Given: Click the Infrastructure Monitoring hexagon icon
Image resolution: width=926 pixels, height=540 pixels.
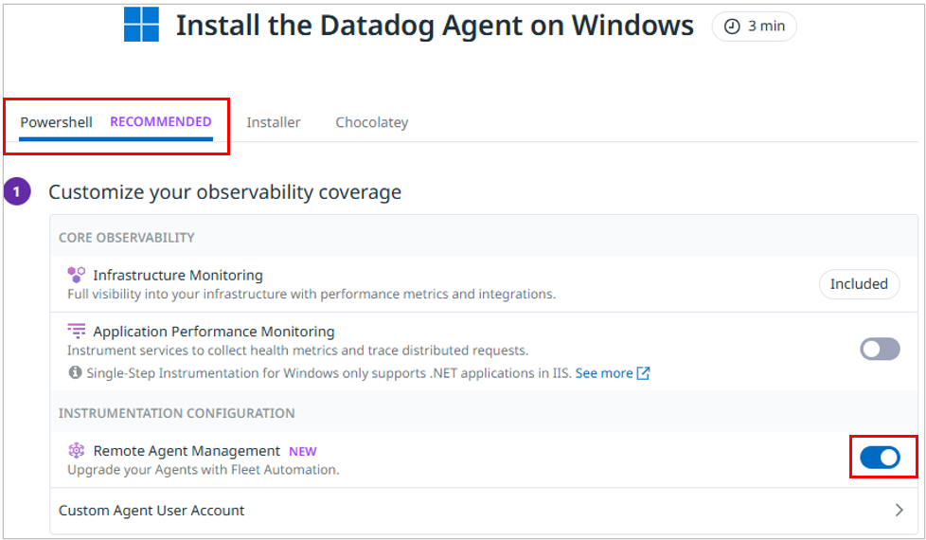Looking at the screenshot, I should tap(77, 275).
